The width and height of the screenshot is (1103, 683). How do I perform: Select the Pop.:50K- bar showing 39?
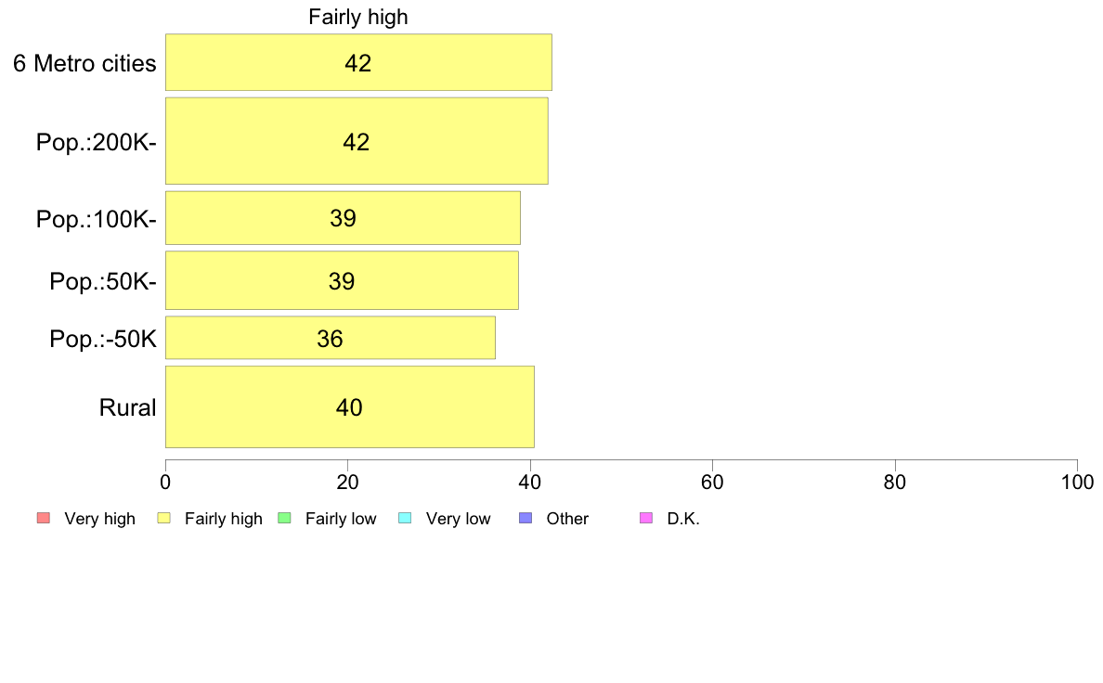(x=342, y=280)
